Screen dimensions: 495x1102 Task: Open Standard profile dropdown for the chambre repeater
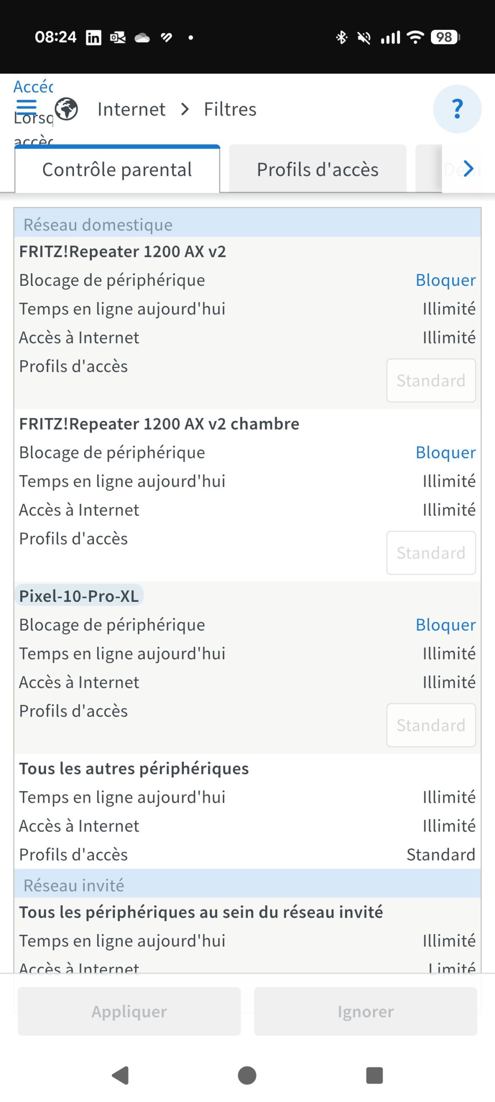click(431, 553)
